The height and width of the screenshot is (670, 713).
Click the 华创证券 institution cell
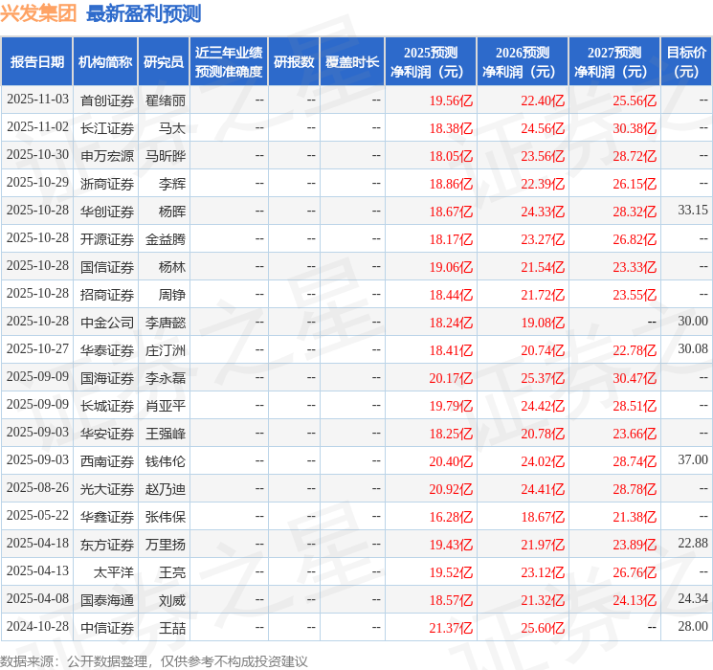tap(107, 212)
